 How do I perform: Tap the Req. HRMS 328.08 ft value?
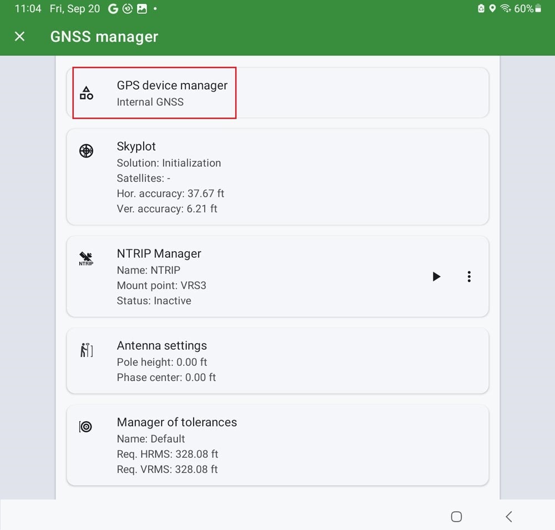coord(167,454)
